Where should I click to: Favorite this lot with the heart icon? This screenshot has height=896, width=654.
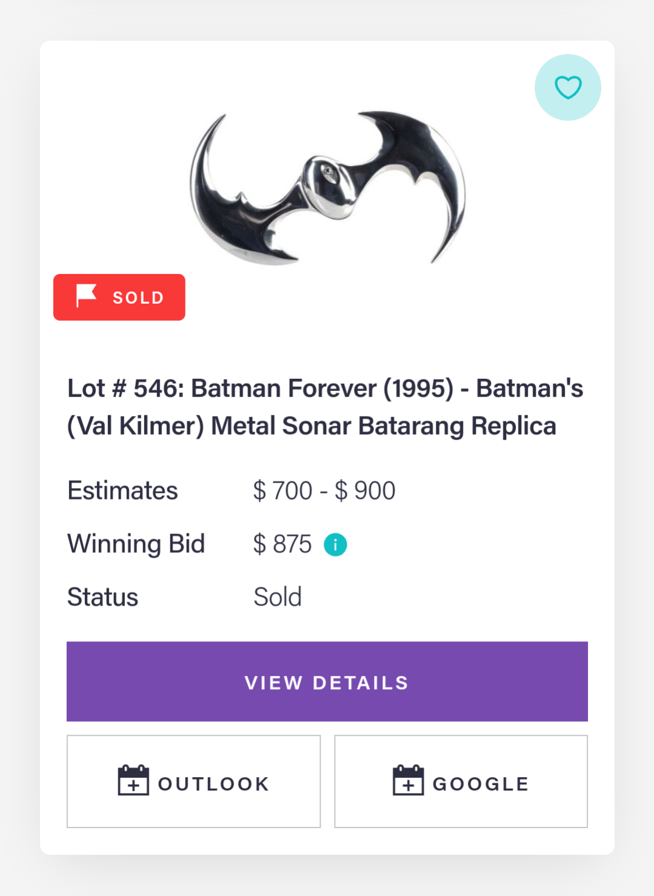tap(568, 87)
